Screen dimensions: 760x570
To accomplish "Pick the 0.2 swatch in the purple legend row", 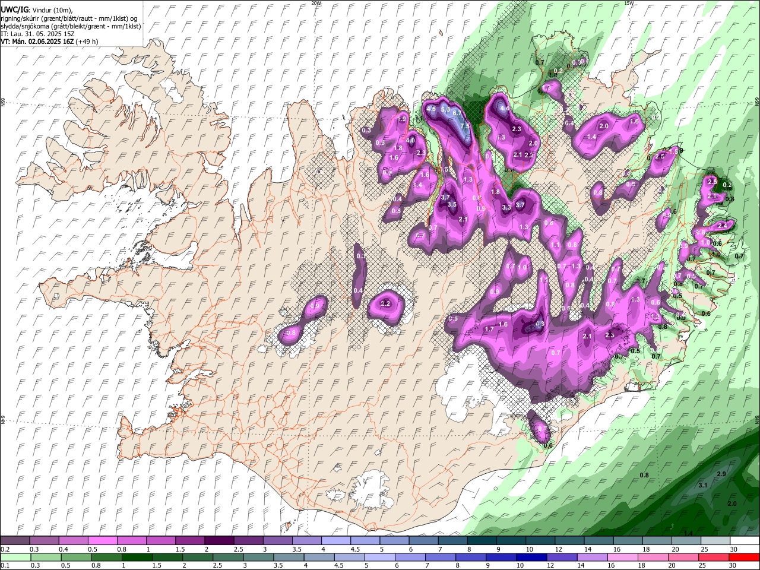I will [15, 540].
